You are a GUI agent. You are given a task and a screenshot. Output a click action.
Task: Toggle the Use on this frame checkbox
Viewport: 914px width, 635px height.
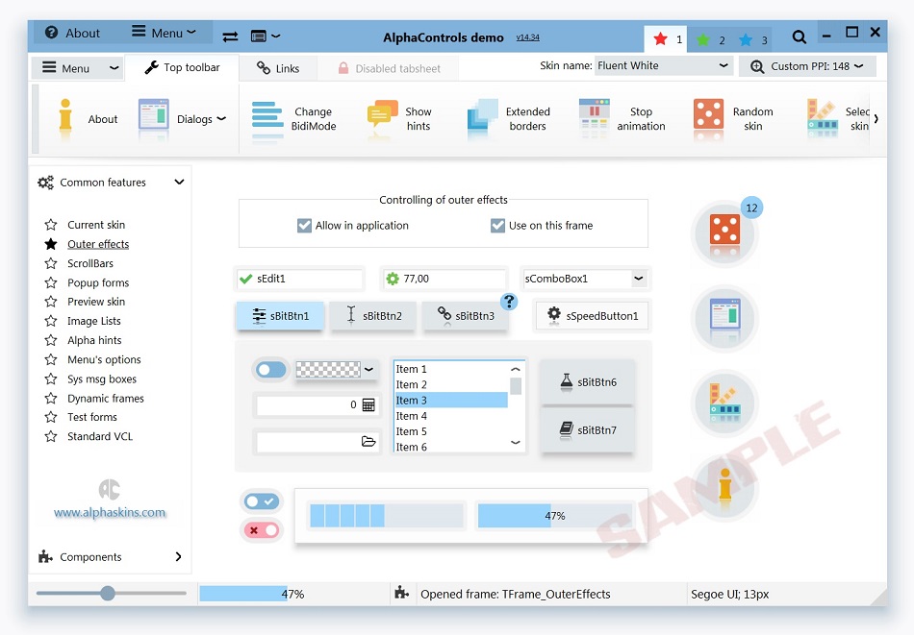[x=497, y=225]
